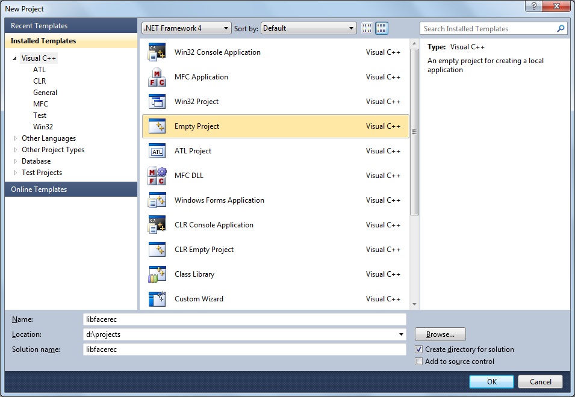Click the MFC DLL template icon
Screen dimensions: 575x397
157,176
